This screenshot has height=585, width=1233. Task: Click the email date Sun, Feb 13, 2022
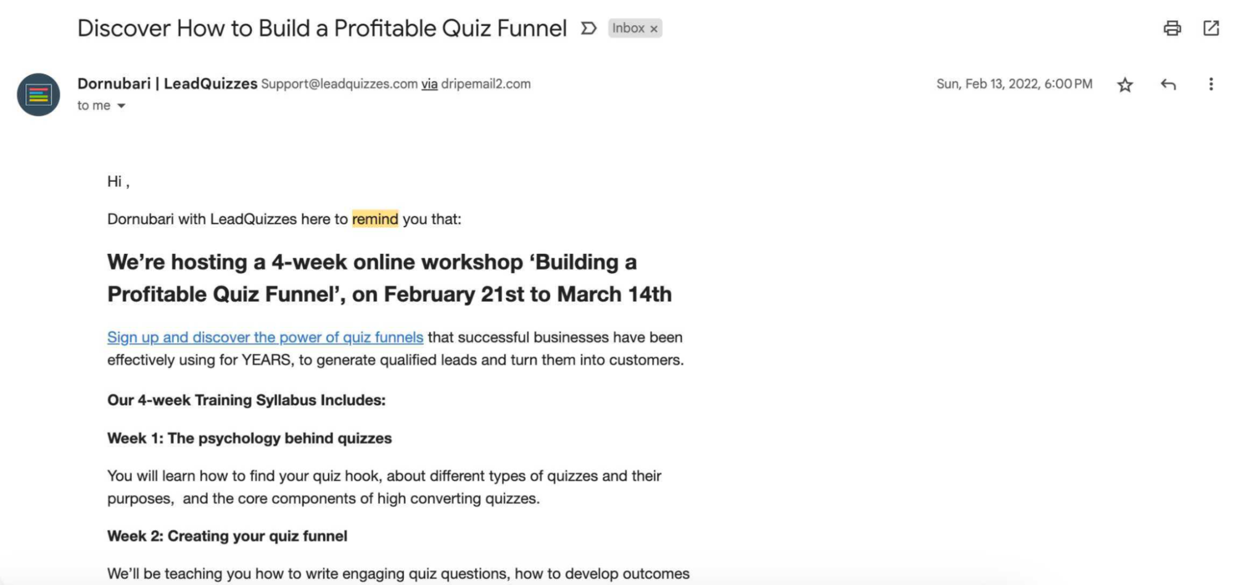click(x=1014, y=84)
